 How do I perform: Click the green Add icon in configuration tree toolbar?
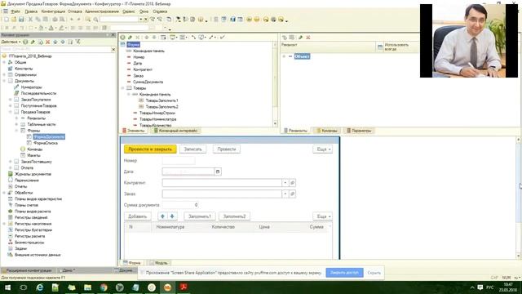pyautogui.click(x=25, y=42)
